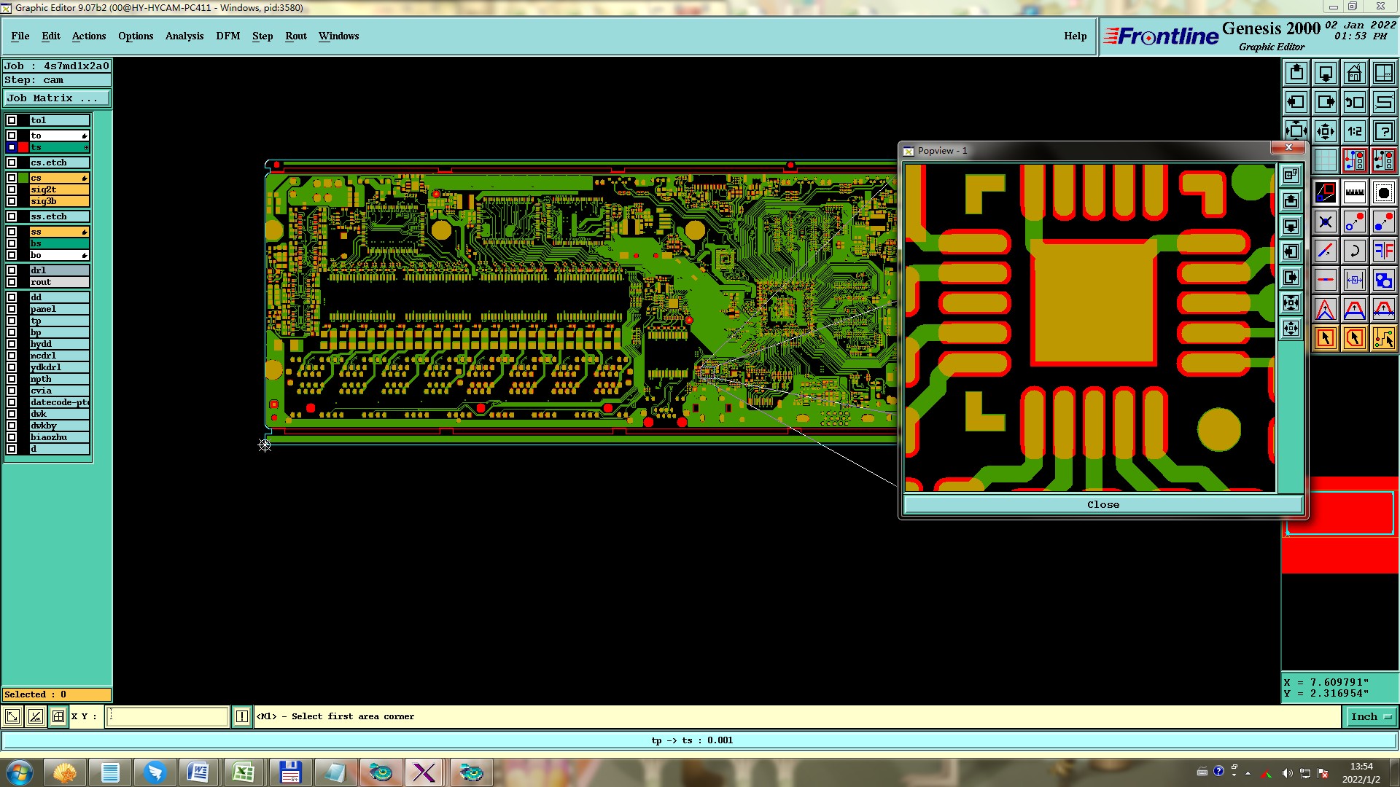Click the mirror feature tool icon
Screen dimensions: 1400x787
tap(1383, 251)
